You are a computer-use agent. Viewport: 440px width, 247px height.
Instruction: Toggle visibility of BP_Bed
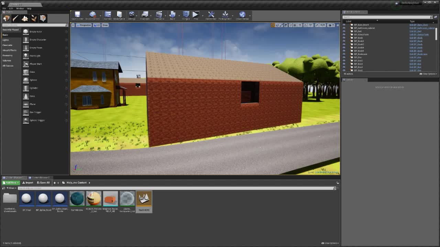344,31
